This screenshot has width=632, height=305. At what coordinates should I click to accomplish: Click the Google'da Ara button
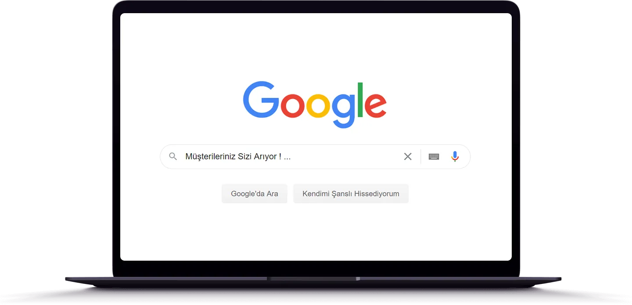(255, 194)
